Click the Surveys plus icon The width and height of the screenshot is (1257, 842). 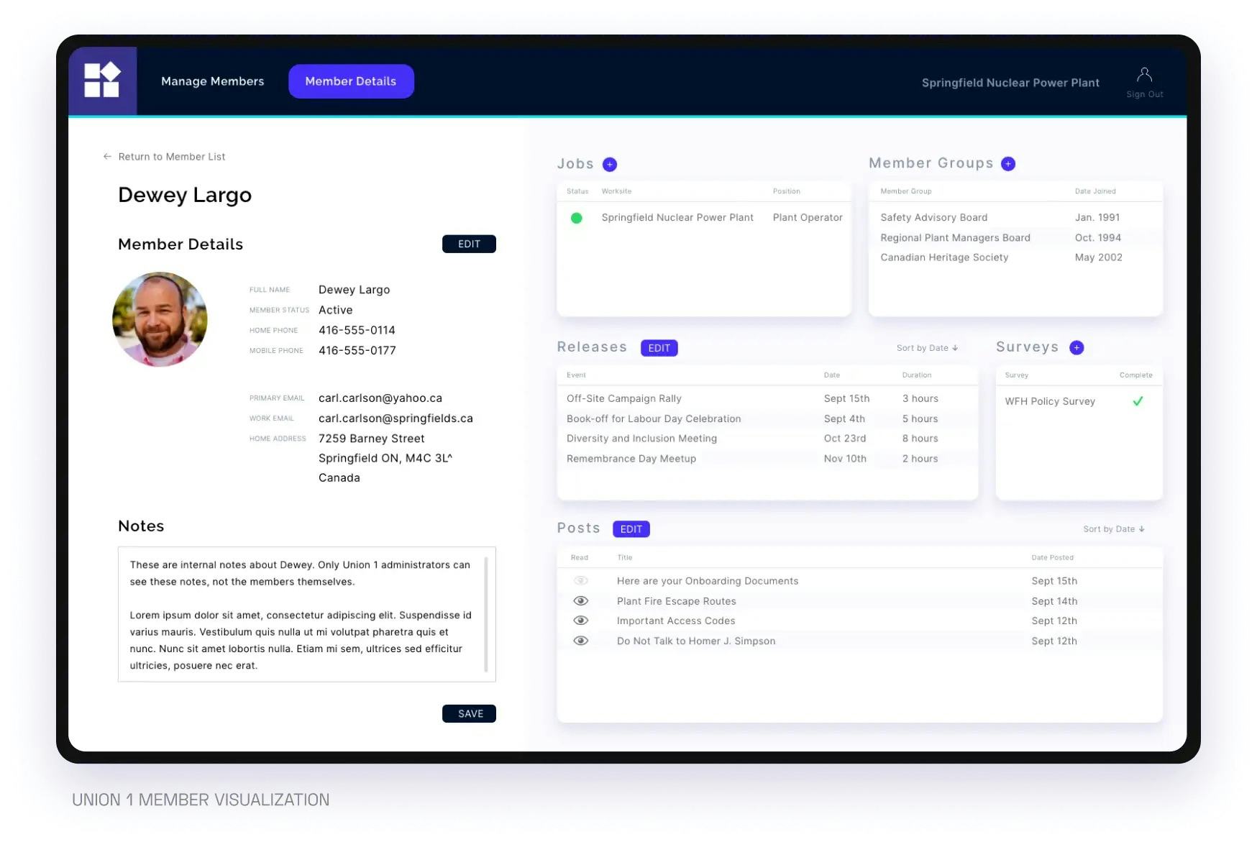pyautogui.click(x=1077, y=347)
